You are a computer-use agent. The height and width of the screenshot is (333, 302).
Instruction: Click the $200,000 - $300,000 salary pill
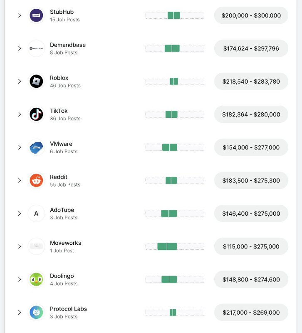[x=251, y=15]
